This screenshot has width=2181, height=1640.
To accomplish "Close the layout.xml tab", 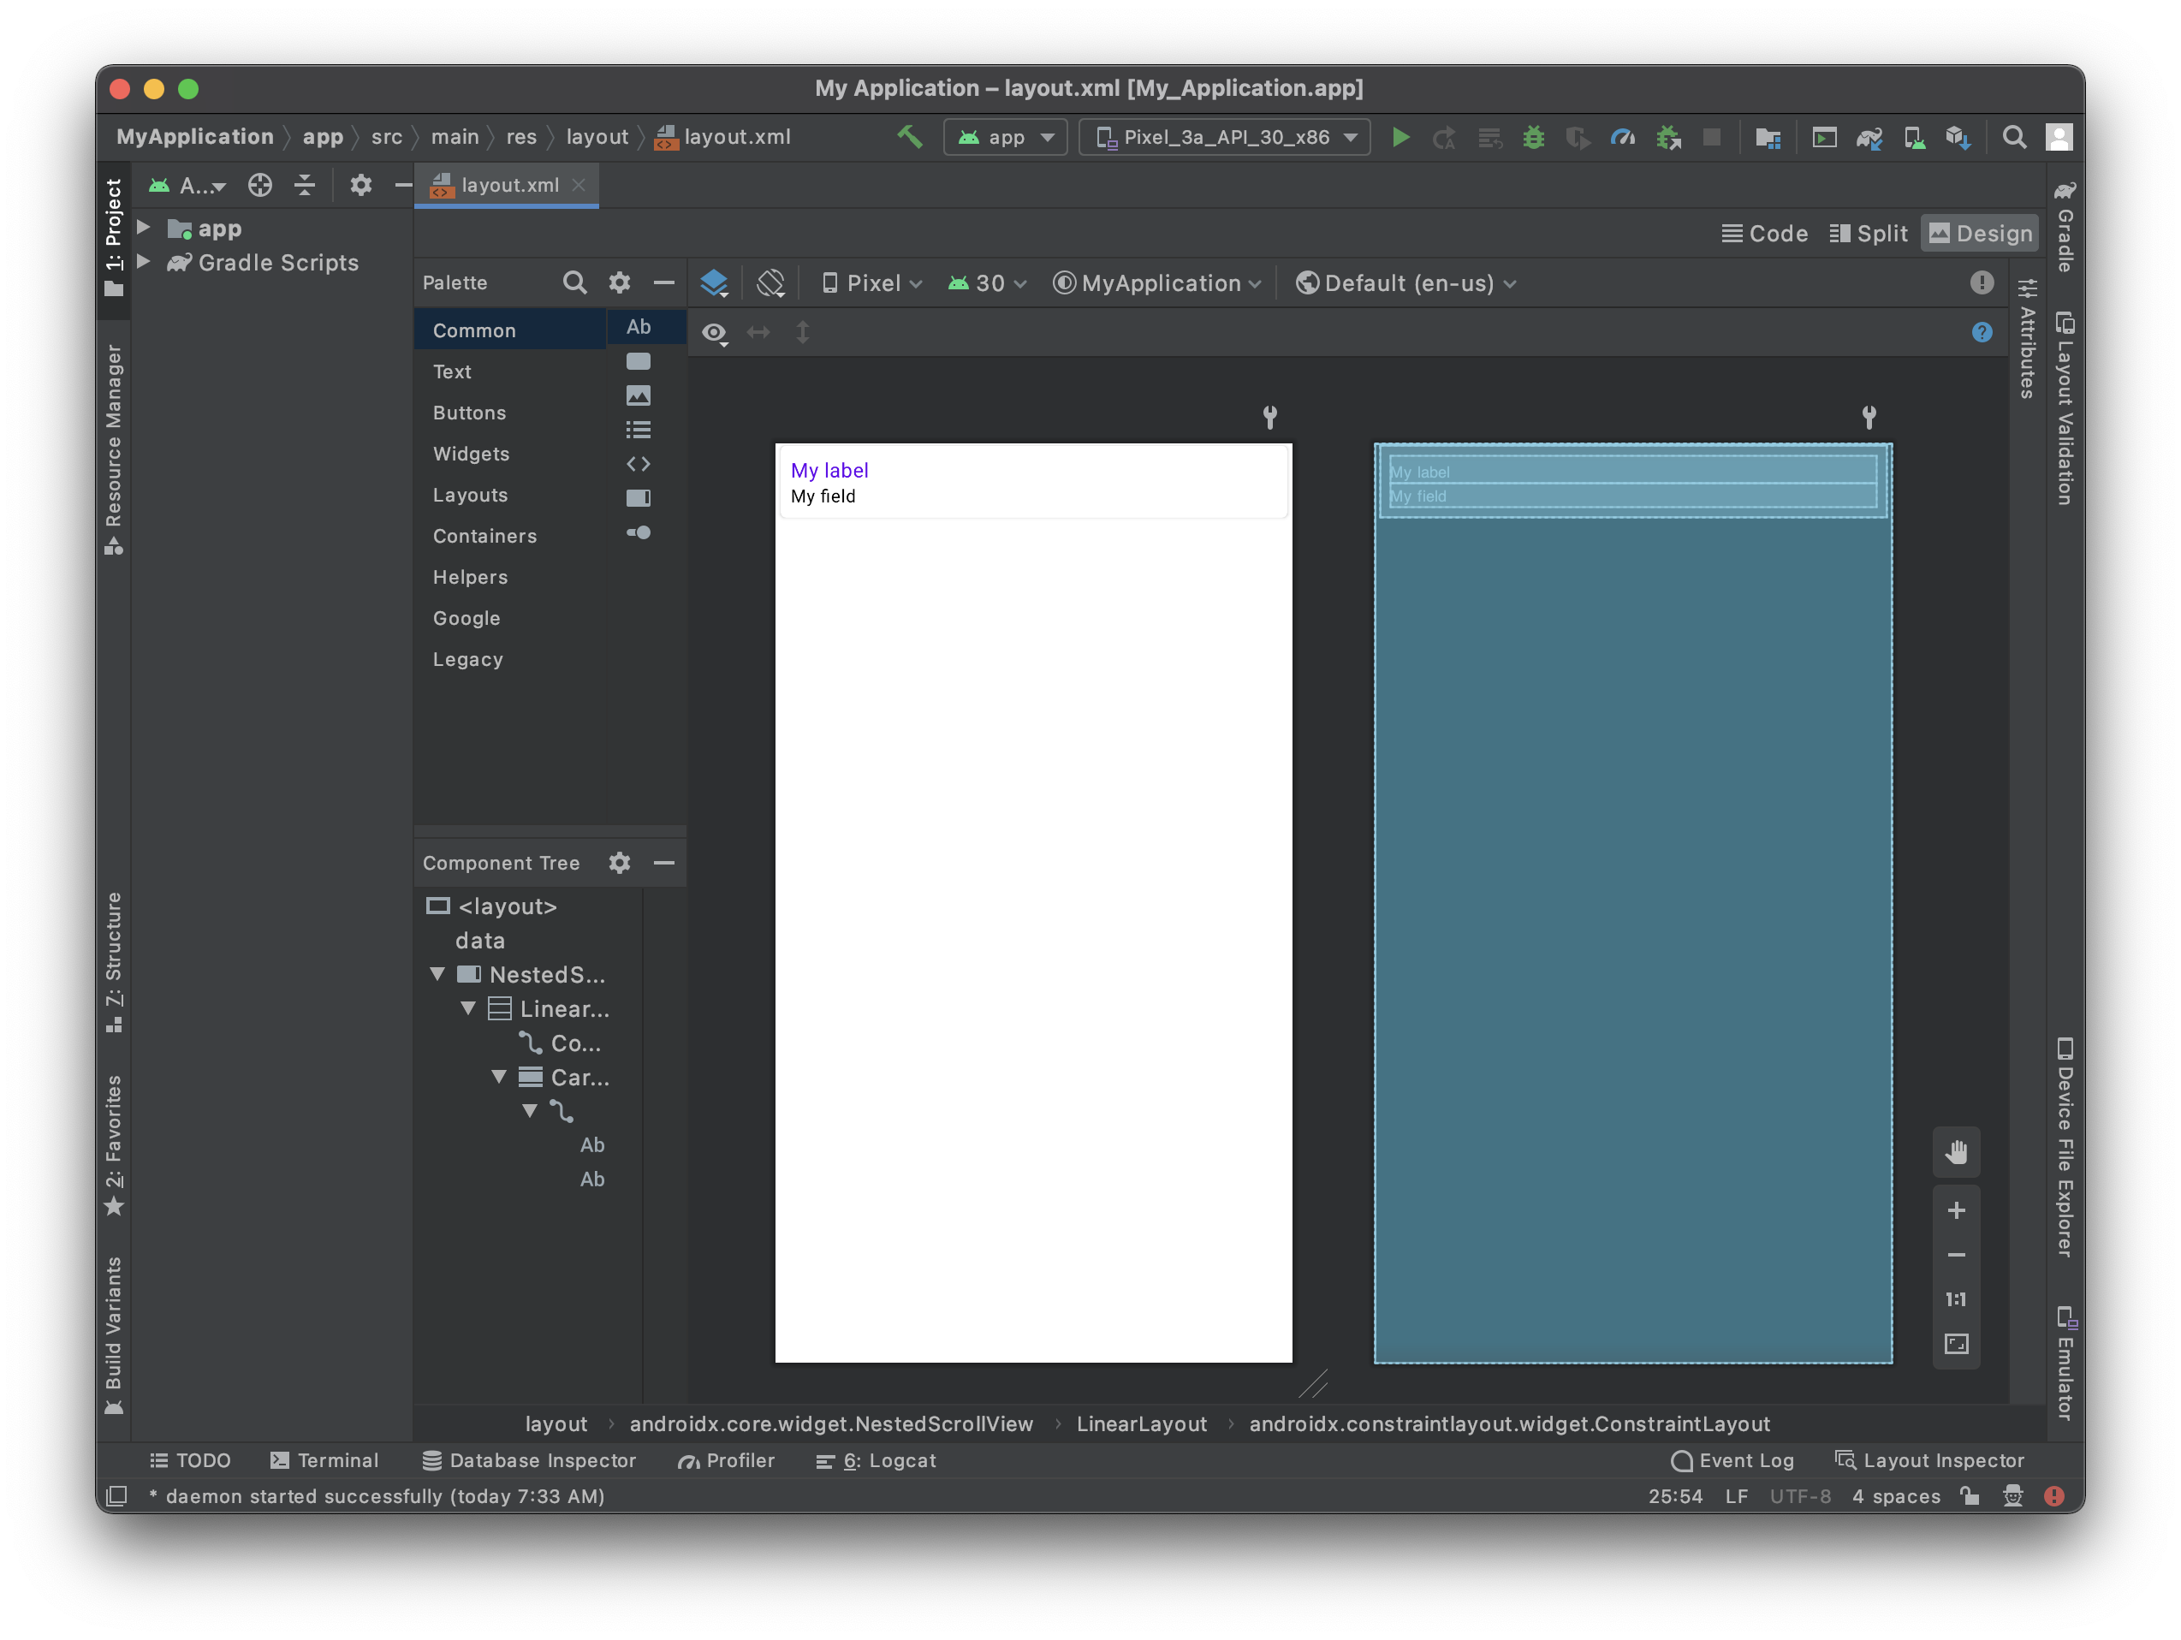I will pos(579,184).
